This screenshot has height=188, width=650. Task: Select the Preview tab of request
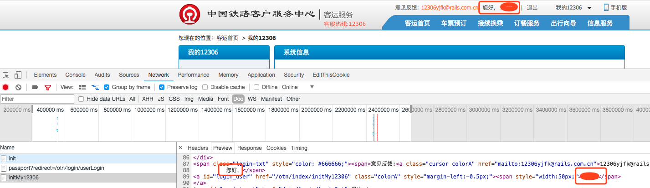click(223, 148)
